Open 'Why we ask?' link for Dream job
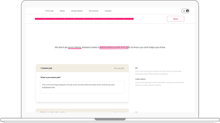This screenshot has width=220, height=123. [119, 68]
